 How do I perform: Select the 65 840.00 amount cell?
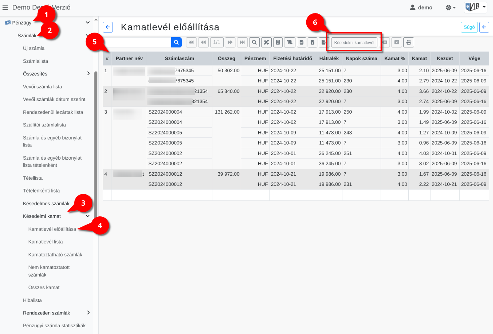coord(227,96)
